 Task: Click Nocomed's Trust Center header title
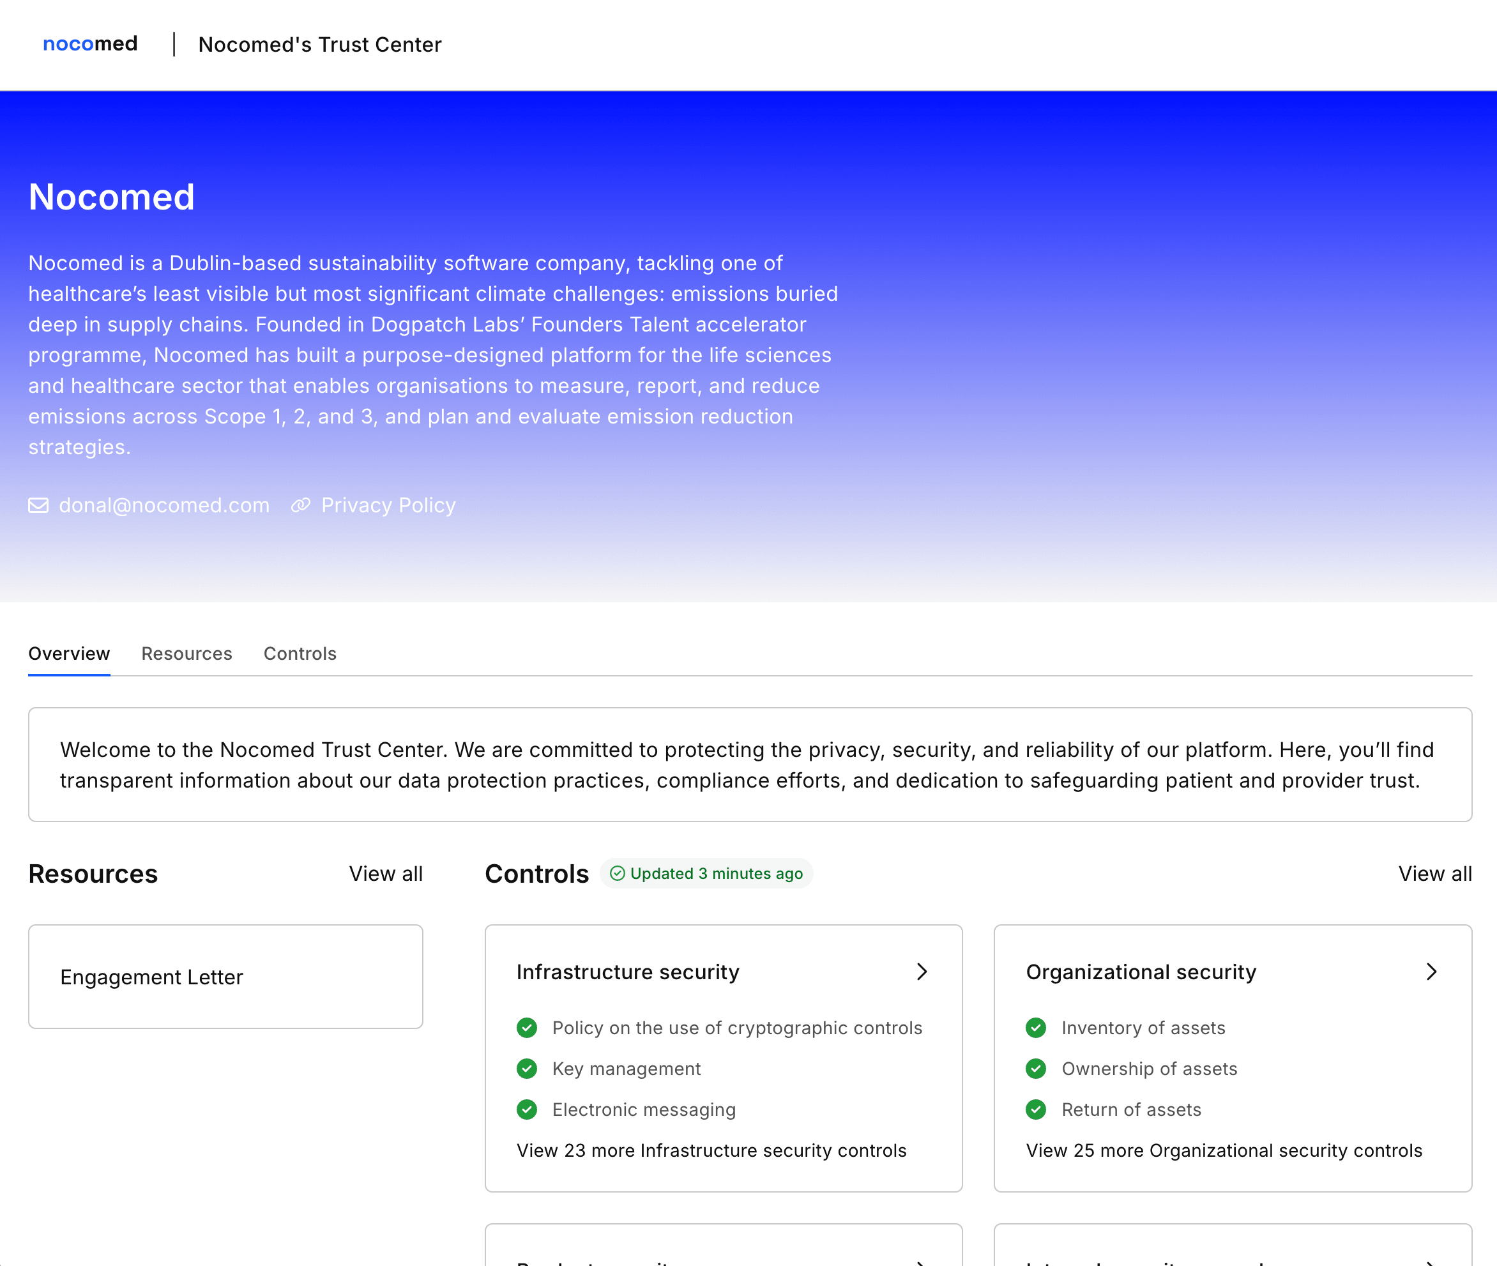pyautogui.click(x=320, y=45)
